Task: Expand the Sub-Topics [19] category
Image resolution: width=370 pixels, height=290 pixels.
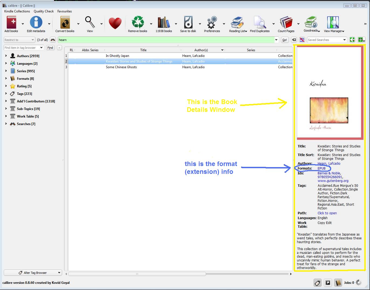Action: pyautogui.click(x=6, y=109)
